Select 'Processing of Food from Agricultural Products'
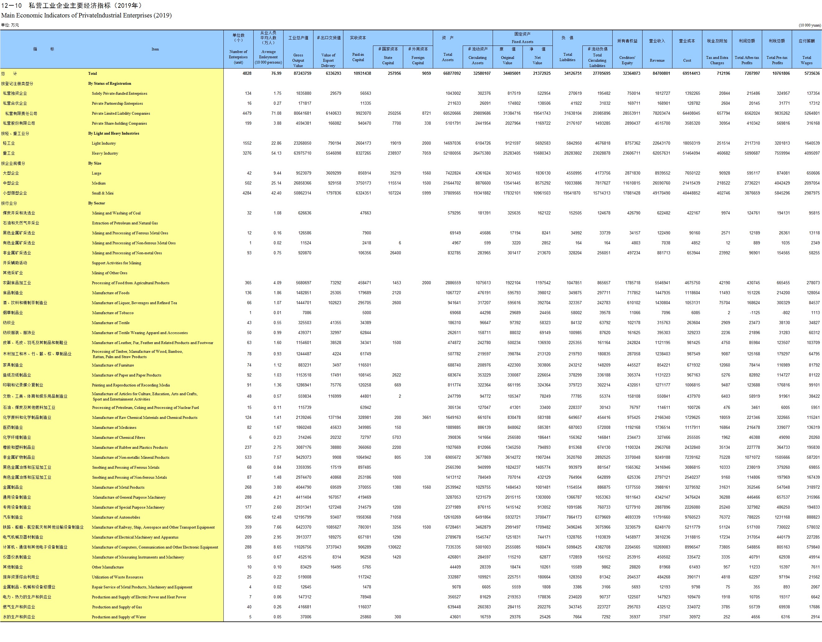 coord(131,283)
